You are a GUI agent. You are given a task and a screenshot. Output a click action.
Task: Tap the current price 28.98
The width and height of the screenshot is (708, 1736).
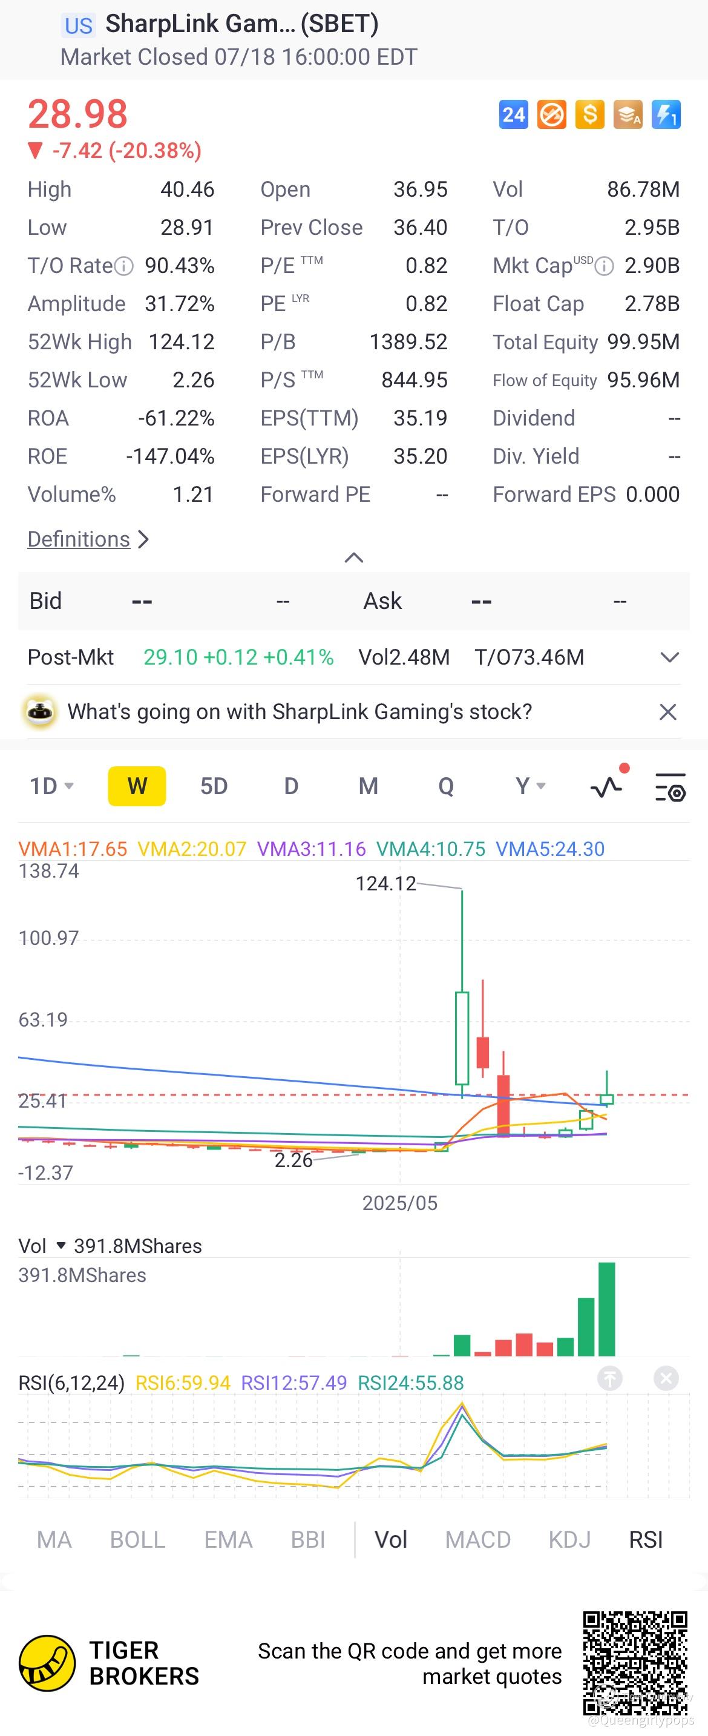click(x=77, y=113)
